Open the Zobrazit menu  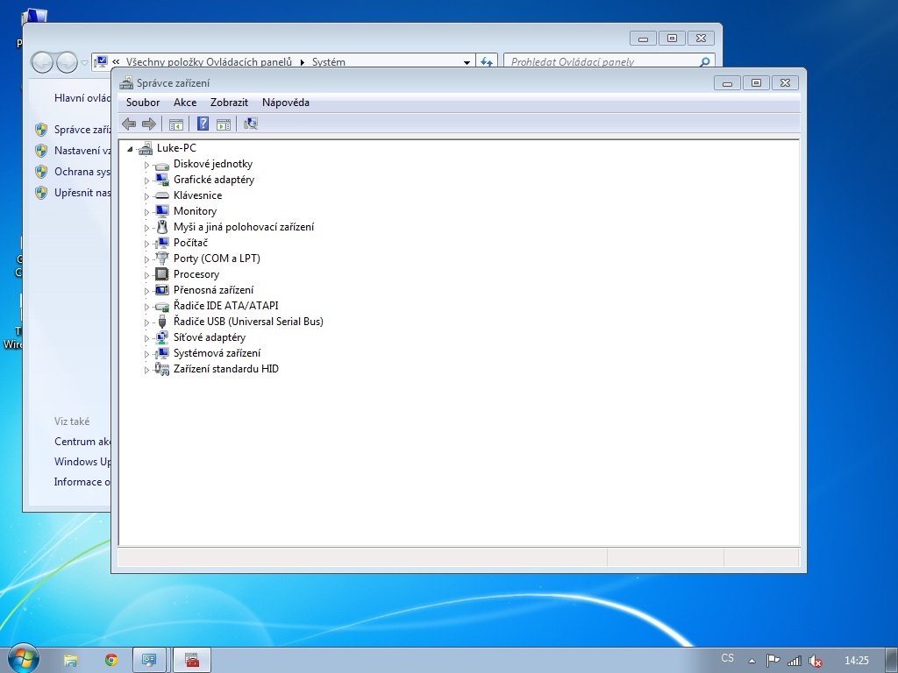tap(229, 103)
